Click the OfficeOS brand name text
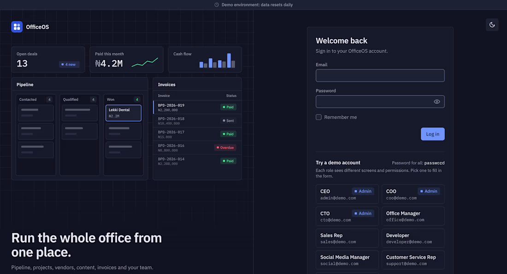The height and width of the screenshot is (274, 507). 37,27
